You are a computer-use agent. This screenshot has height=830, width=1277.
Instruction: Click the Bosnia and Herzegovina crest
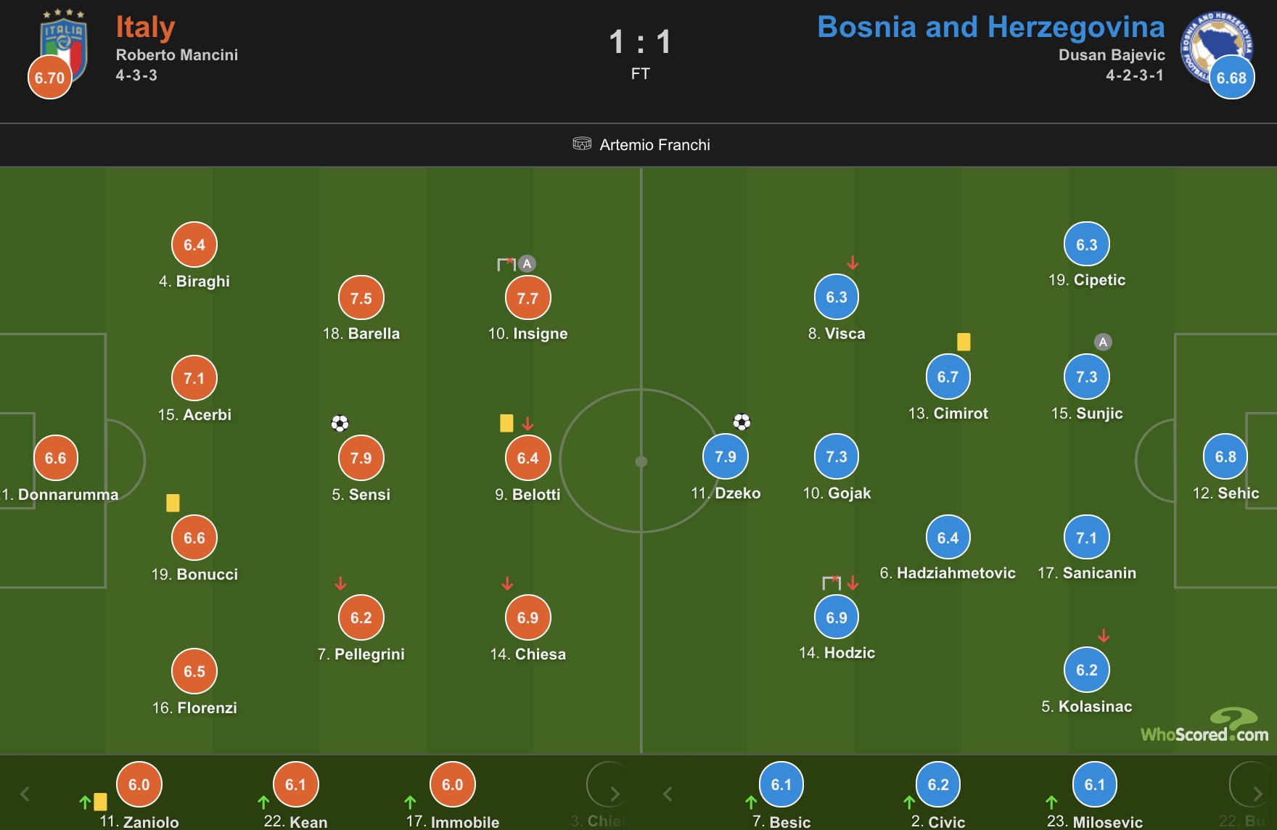click(1217, 47)
